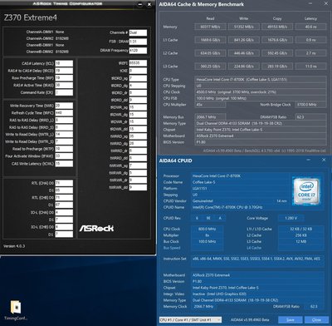Click the DRAM Frequency field
Image resolution: width=332 pixels, height=326 pixels.
138,51
